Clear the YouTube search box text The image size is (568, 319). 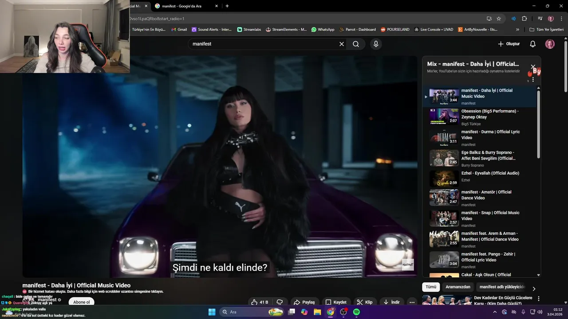point(342,44)
